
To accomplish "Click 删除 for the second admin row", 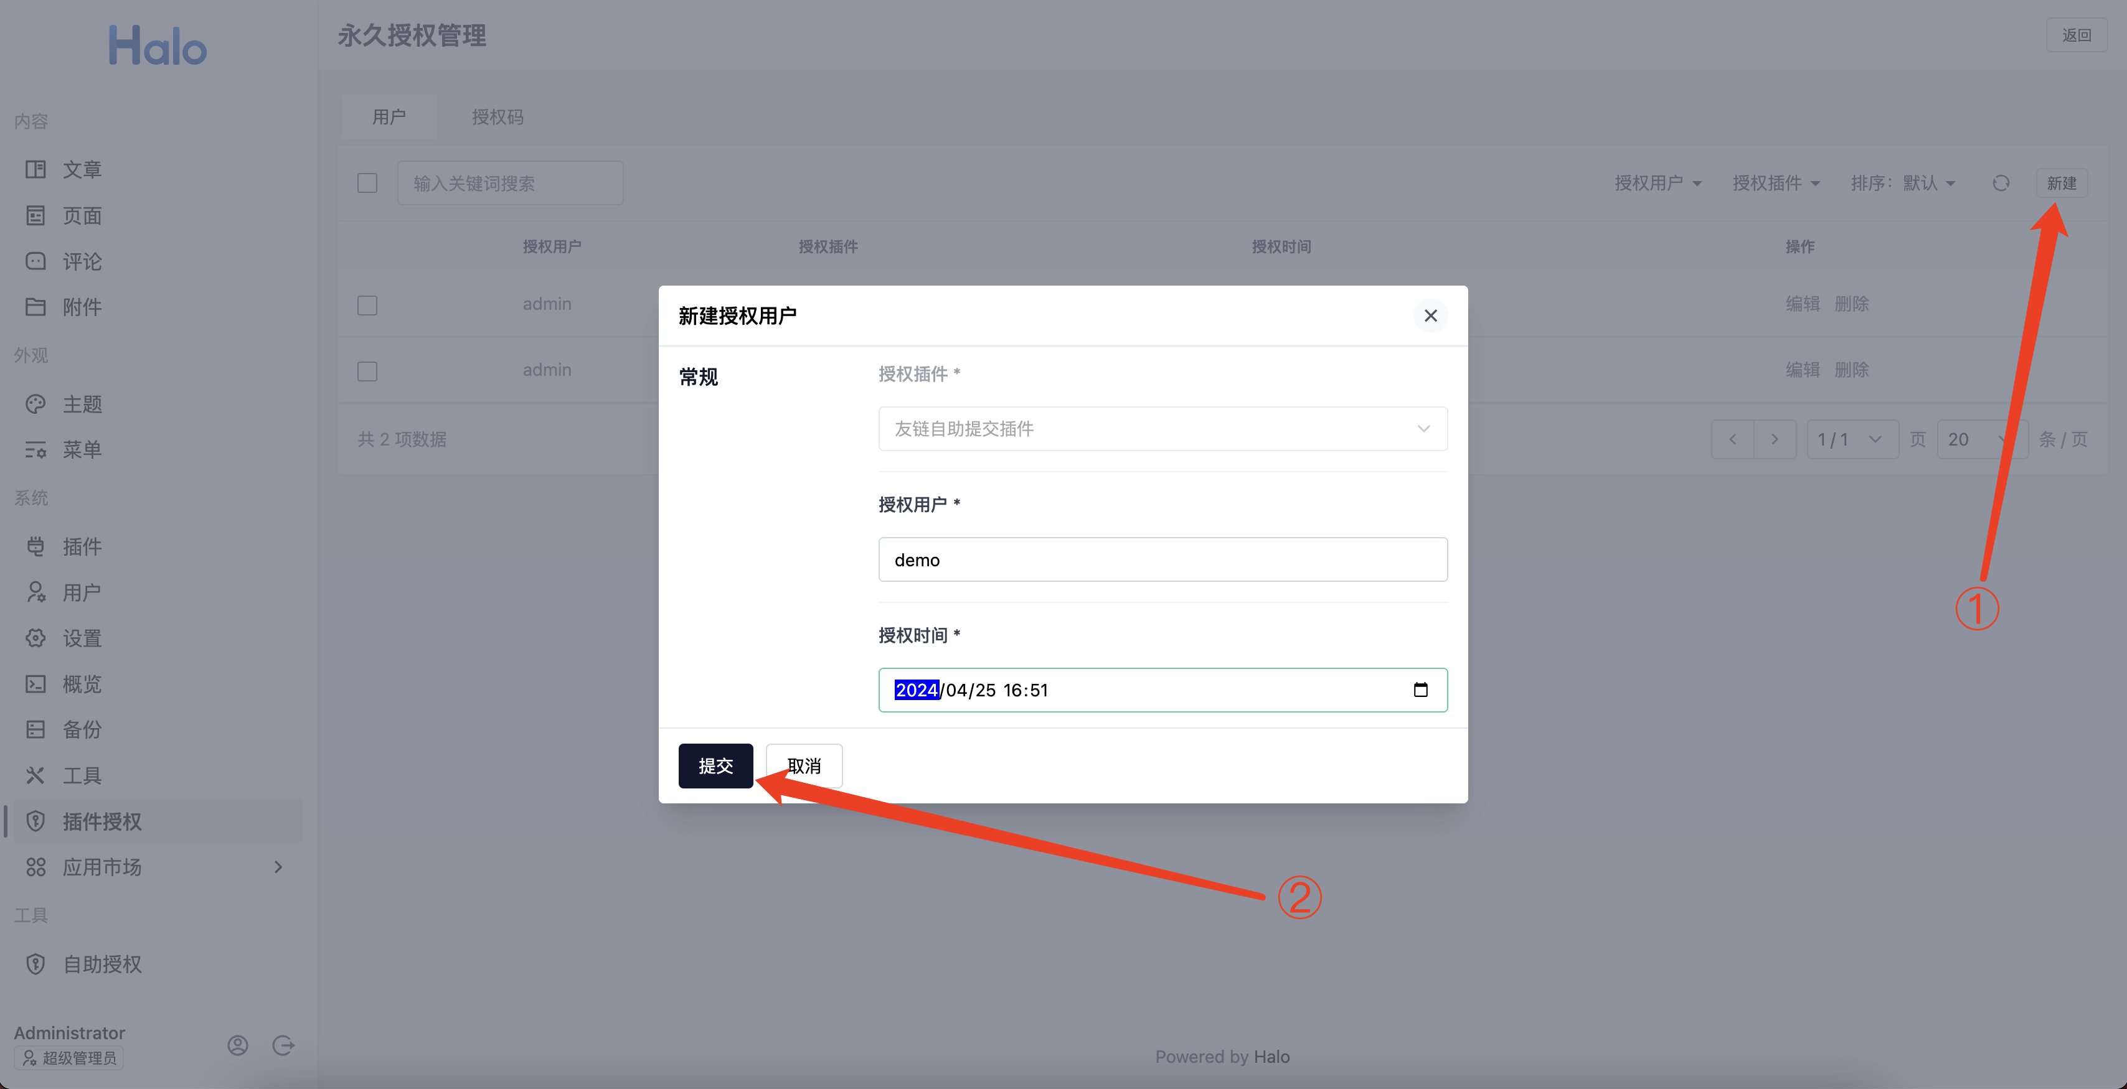I will click(x=1851, y=370).
